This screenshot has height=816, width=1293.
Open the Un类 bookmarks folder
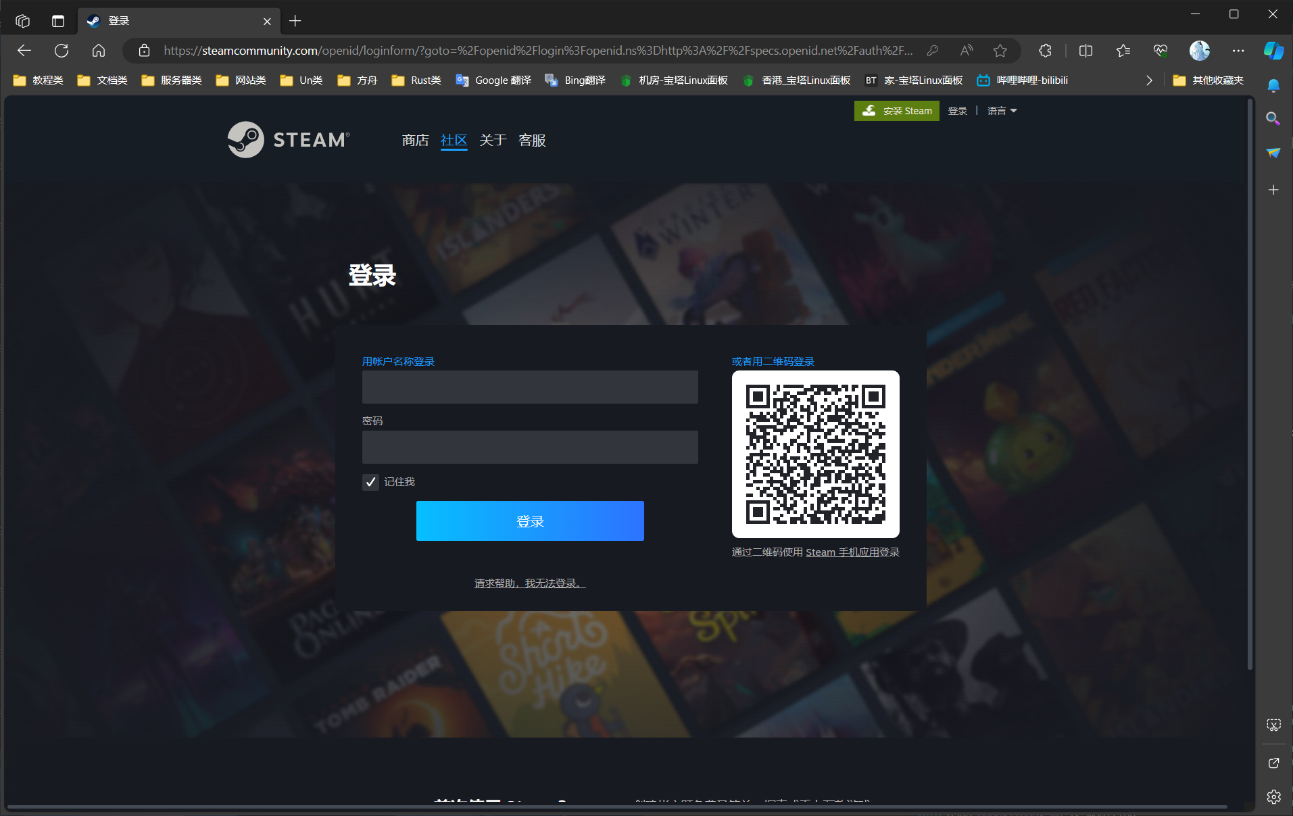(x=302, y=80)
